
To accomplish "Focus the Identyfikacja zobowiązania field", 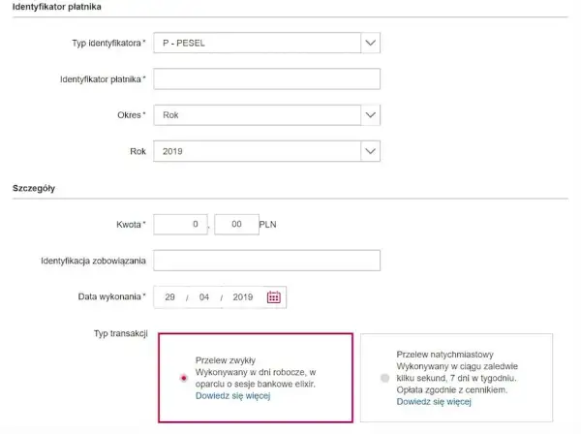I will click(x=267, y=261).
